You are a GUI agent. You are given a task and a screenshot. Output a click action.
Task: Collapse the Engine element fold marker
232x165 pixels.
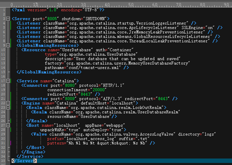tap(8, 103)
